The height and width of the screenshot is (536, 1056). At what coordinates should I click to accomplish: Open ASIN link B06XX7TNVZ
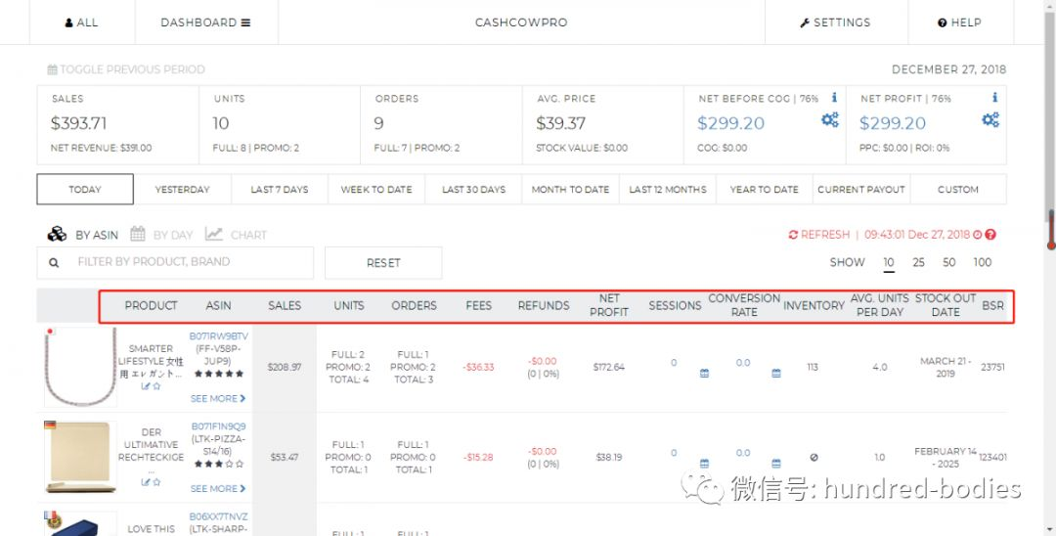[219, 516]
